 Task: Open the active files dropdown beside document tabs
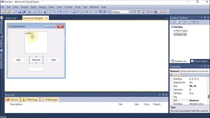tap(166, 18)
